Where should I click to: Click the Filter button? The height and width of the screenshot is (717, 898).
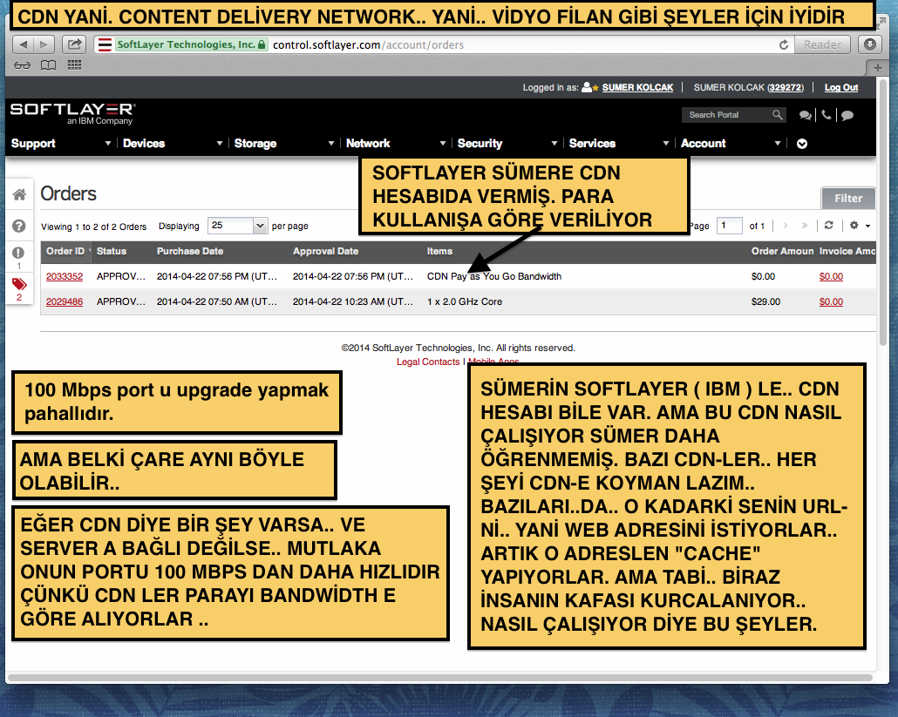point(848,199)
